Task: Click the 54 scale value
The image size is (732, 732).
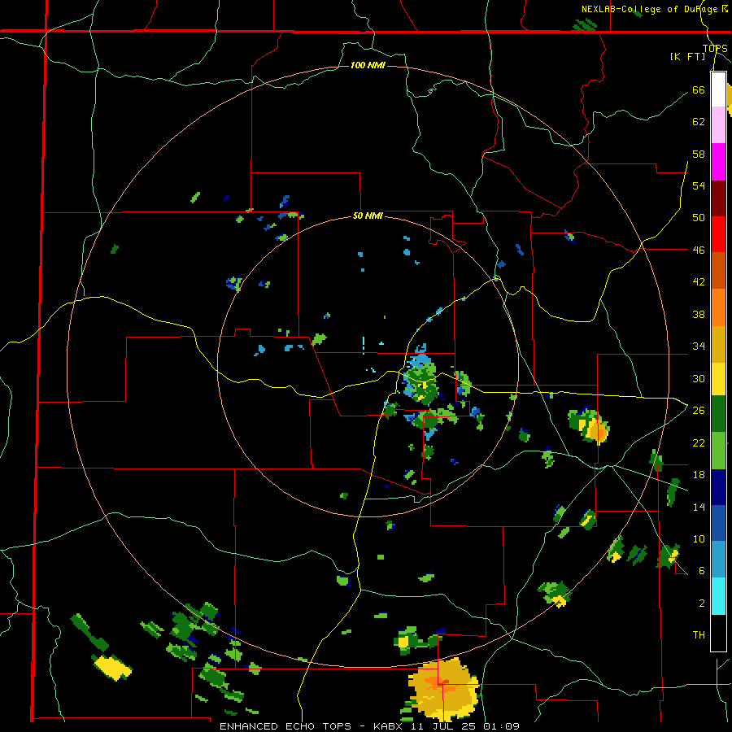Action: 699,185
